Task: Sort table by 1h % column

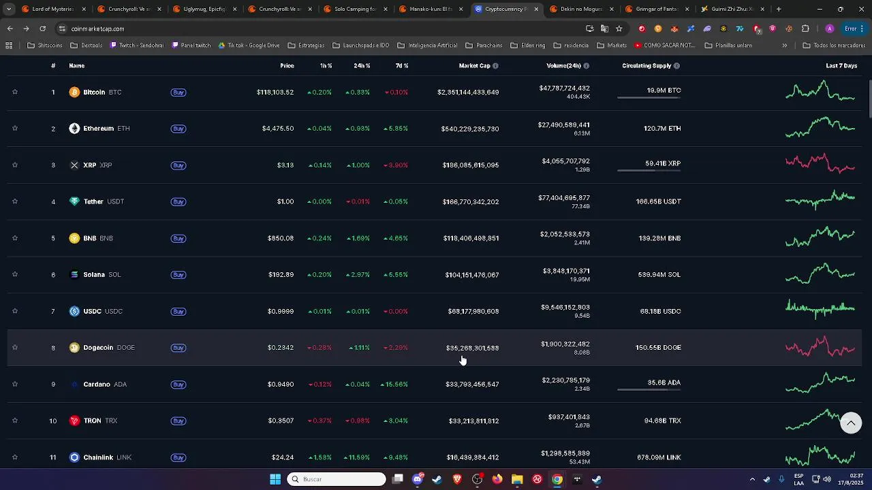Action: [x=326, y=66]
